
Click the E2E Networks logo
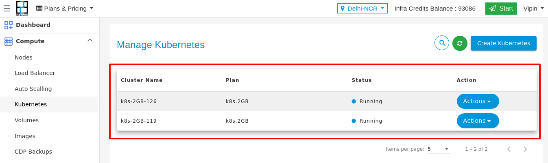click(x=22, y=8)
